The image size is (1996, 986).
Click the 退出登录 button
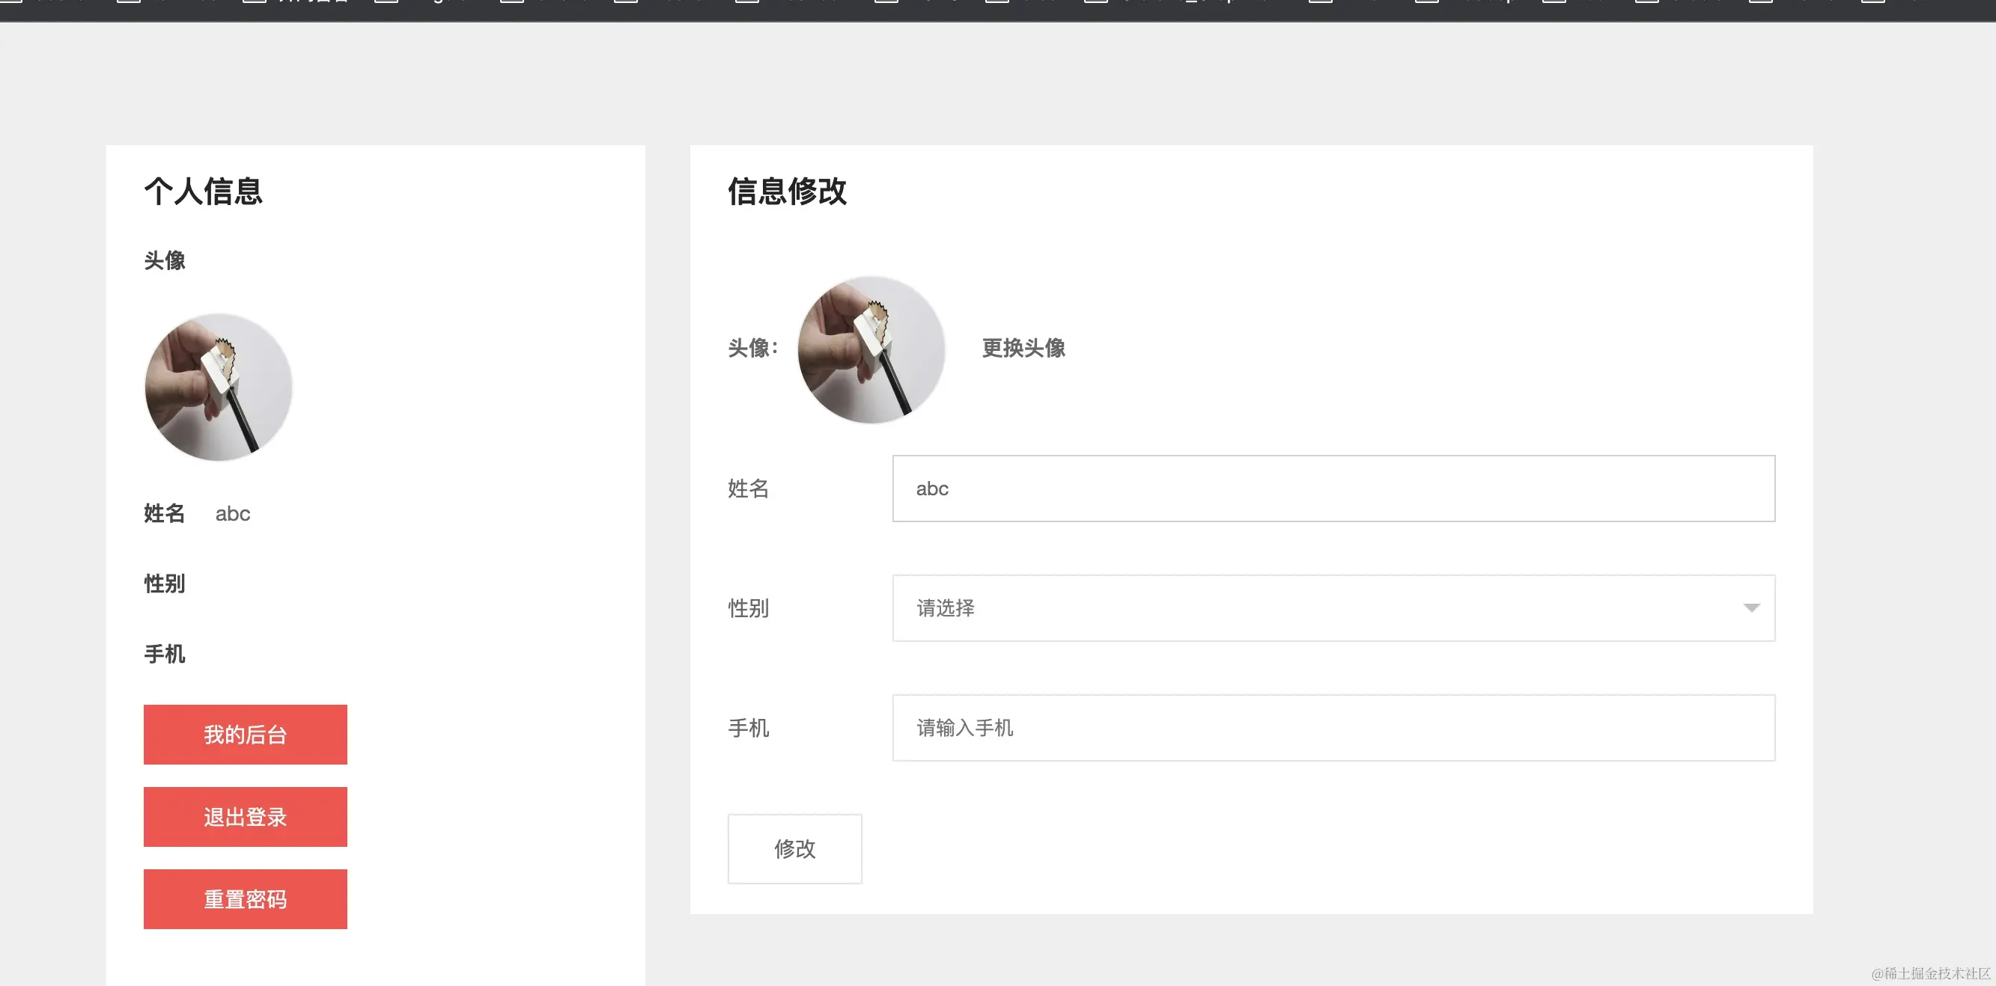coord(245,816)
